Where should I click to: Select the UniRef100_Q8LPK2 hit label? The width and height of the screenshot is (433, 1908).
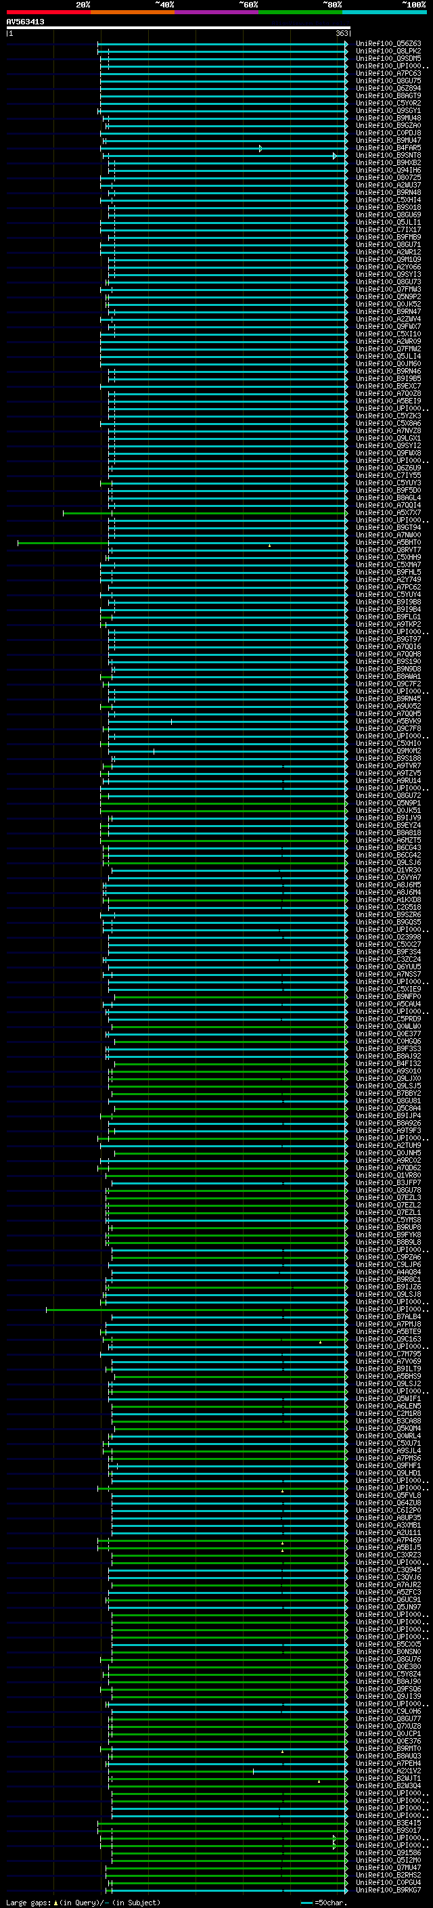click(388, 51)
